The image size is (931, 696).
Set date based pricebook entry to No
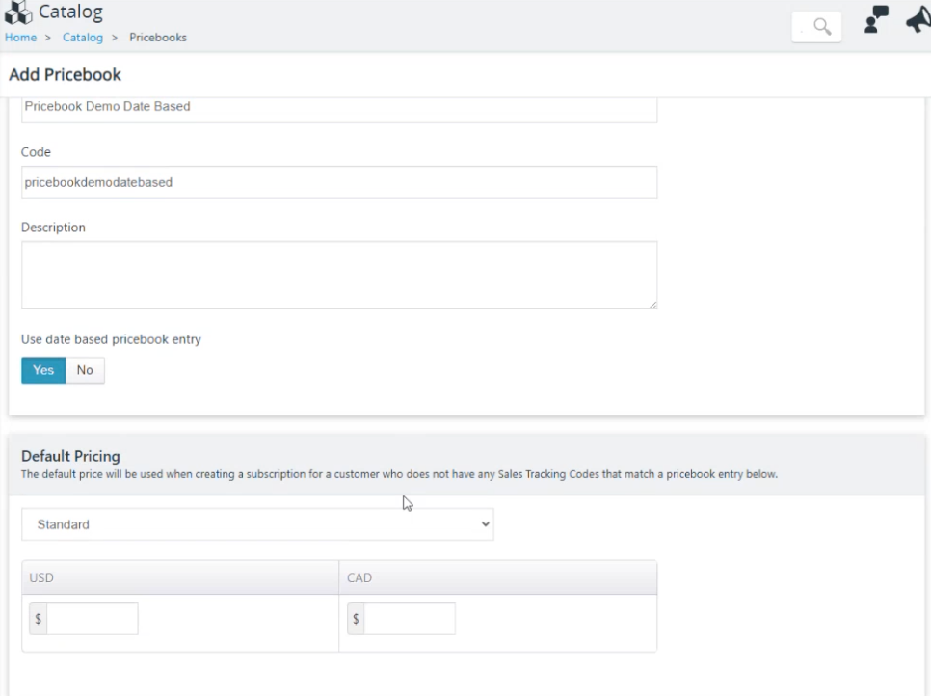click(x=85, y=370)
